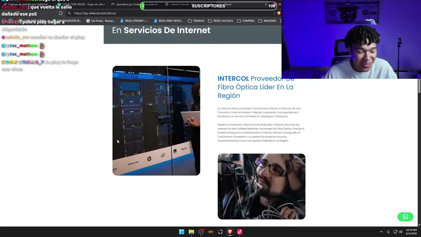
Task: Click the paragraph starting 'En Intercol, Hemos Ayudado'
Action: click(x=259, y=112)
